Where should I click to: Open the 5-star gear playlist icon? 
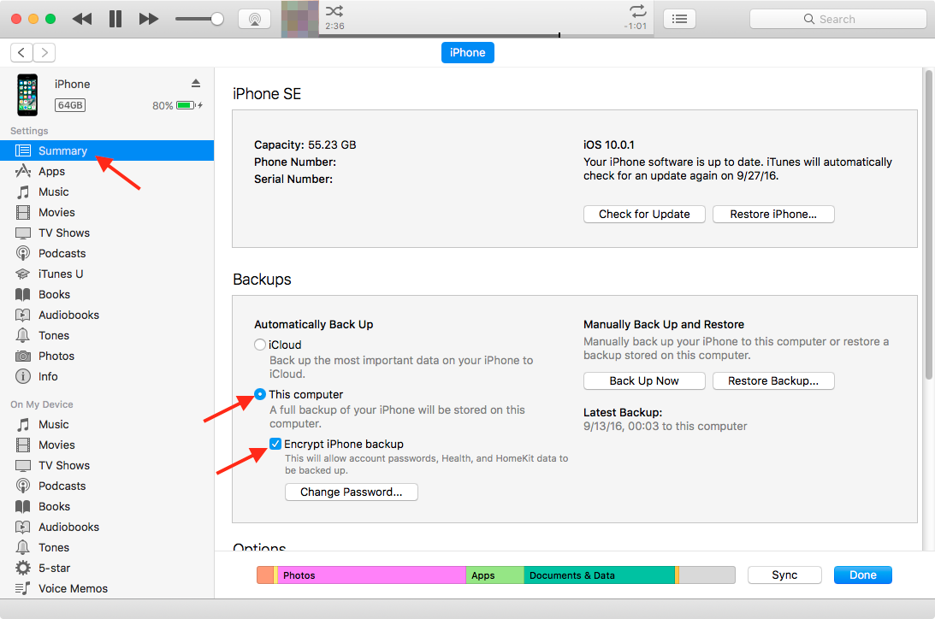(x=22, y=568)
